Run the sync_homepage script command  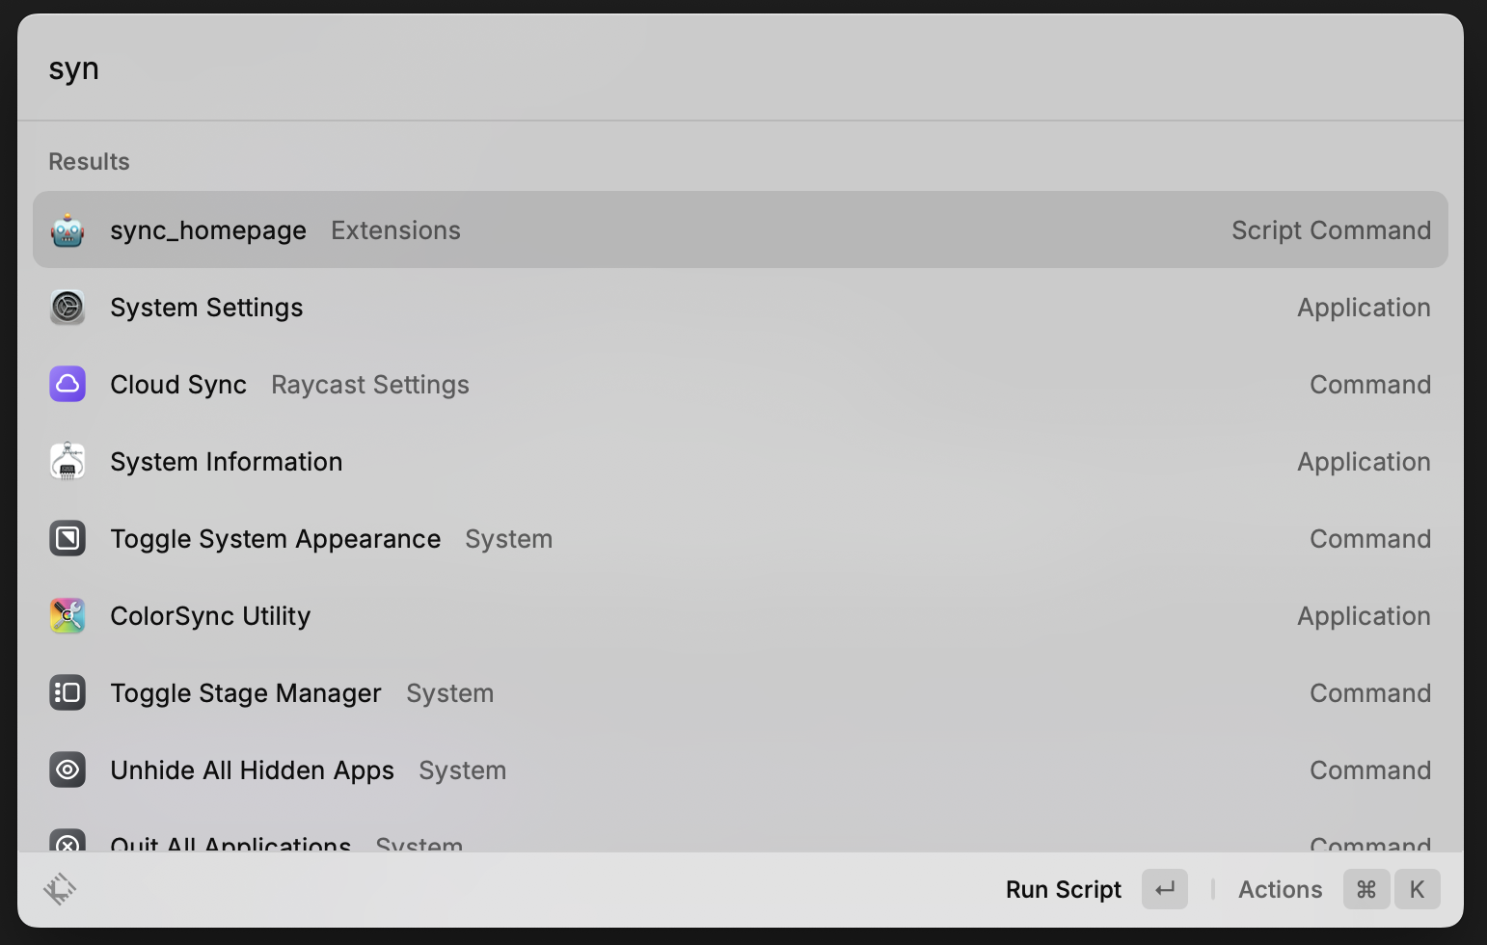pyautogui.click(x=741, y=230)
